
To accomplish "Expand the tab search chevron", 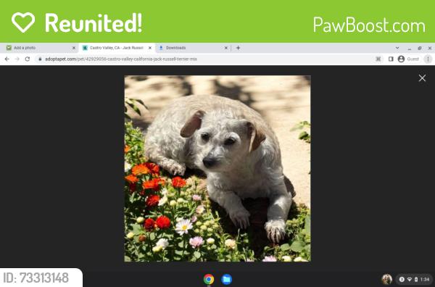I will click(397, 48).
